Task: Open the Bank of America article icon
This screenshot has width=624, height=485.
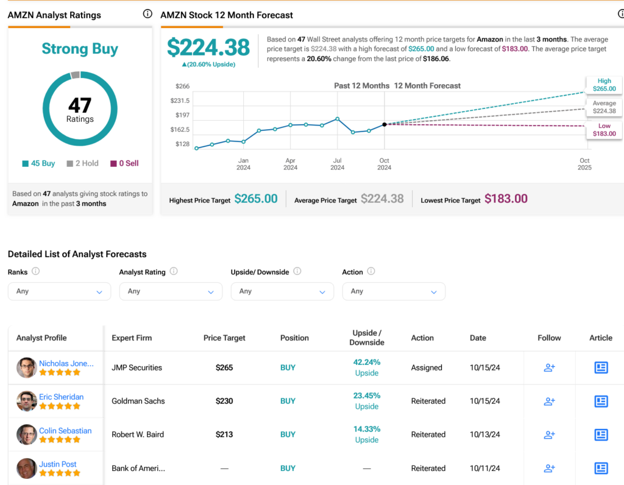Action: coord(601,468)
